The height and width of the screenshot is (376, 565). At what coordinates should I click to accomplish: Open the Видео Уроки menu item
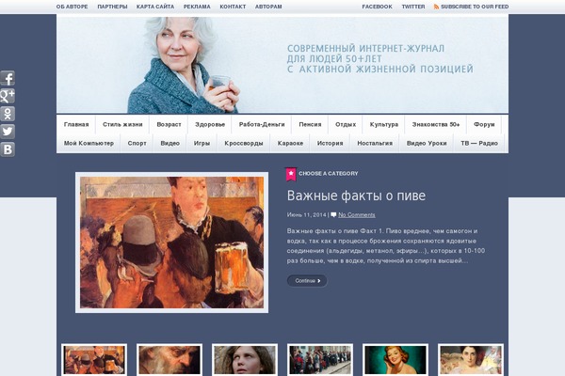[427, 143]
